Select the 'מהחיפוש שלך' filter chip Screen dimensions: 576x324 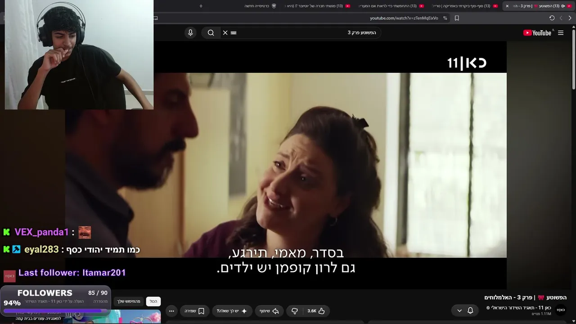tap(129, 301)
